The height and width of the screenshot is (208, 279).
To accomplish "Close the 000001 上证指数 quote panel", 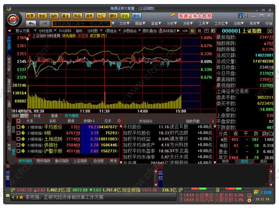I will (x=270, y=31).
